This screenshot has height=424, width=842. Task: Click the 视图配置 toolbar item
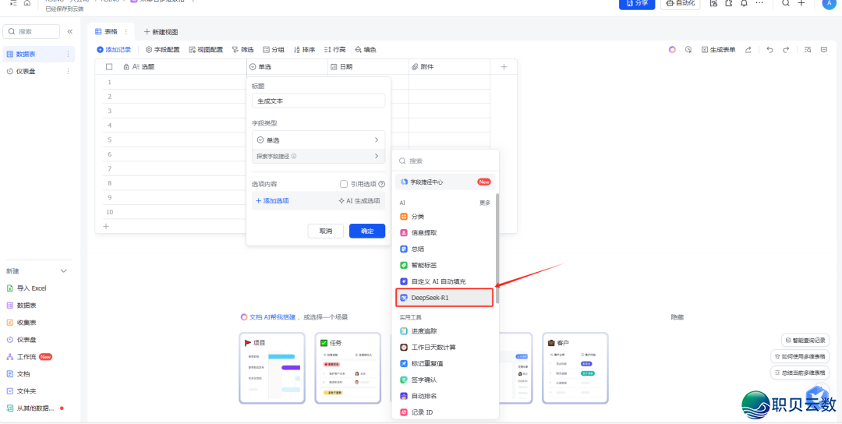point(206,49)
